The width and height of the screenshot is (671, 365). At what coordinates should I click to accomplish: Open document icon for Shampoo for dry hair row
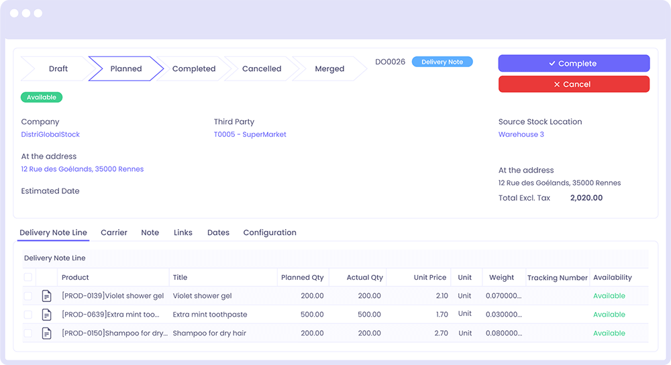pyautogui.click(x=47, y=333)
